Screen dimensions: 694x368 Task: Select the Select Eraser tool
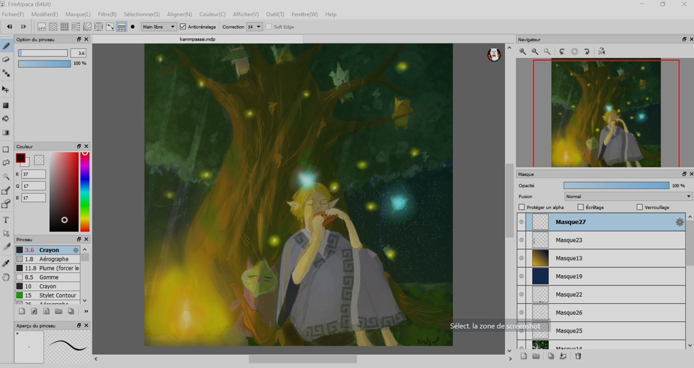6,203
